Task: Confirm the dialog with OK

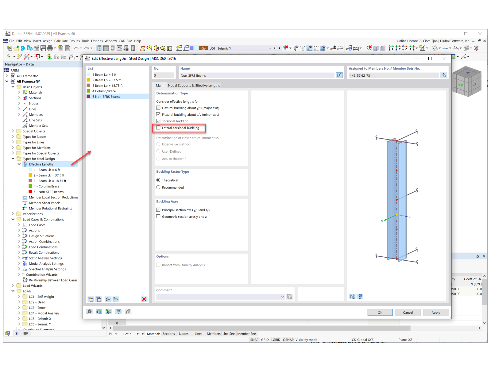Action: click(x=380, y=312)
